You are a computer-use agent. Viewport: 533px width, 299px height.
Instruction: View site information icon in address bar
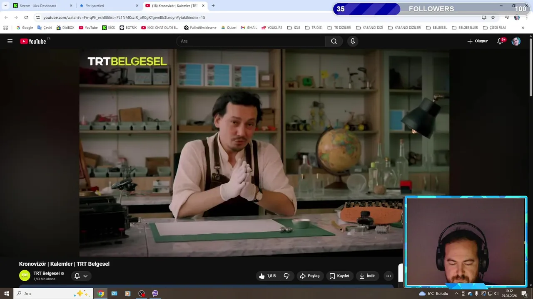(38, 17)
